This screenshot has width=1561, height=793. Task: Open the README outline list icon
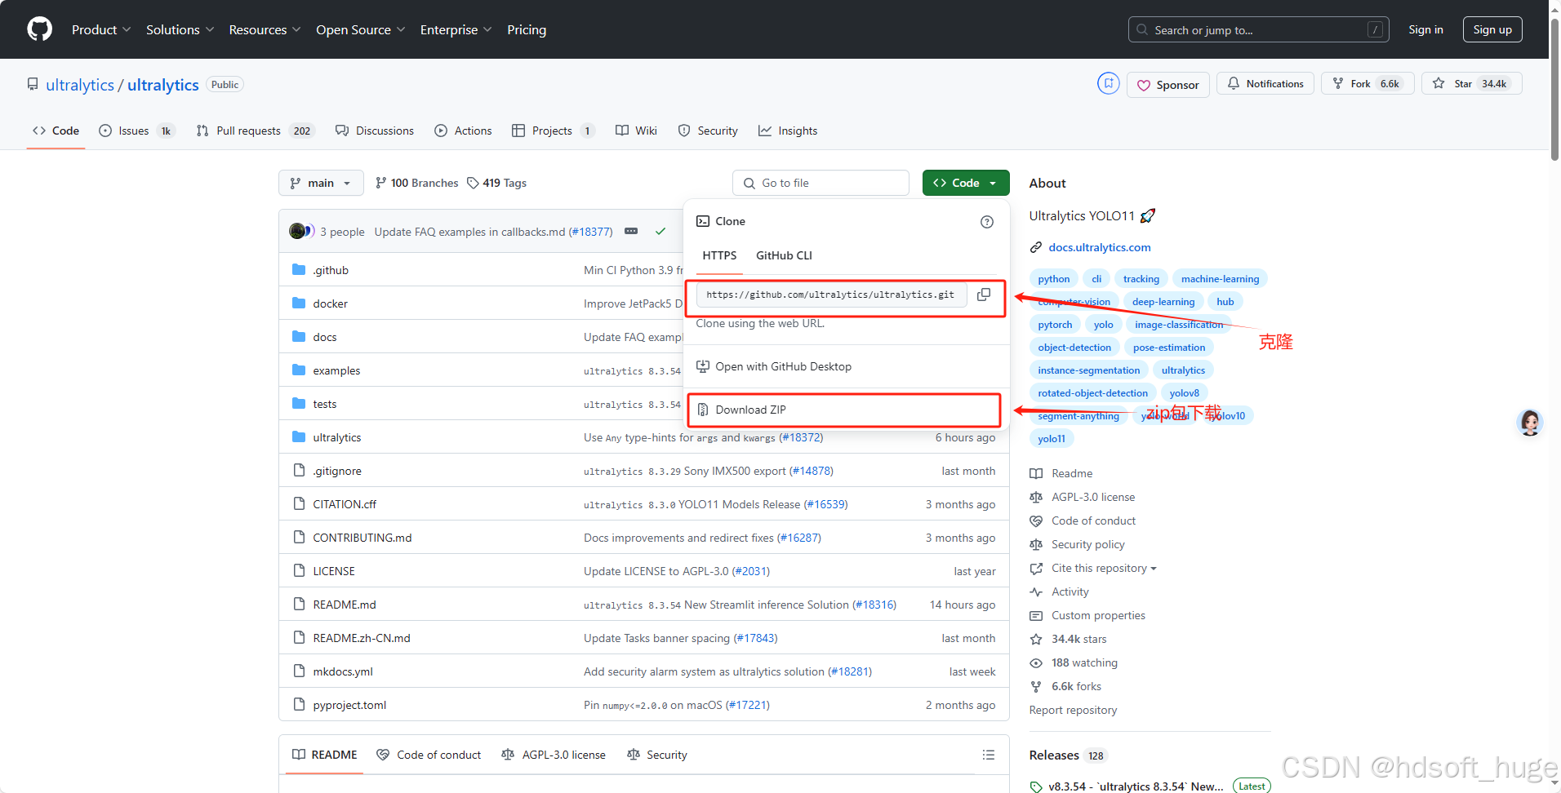tap(989, 755)
